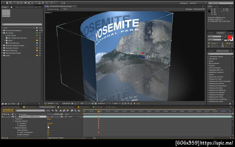Toggle the Draft 3D timeline button

(x=56, y=111)
